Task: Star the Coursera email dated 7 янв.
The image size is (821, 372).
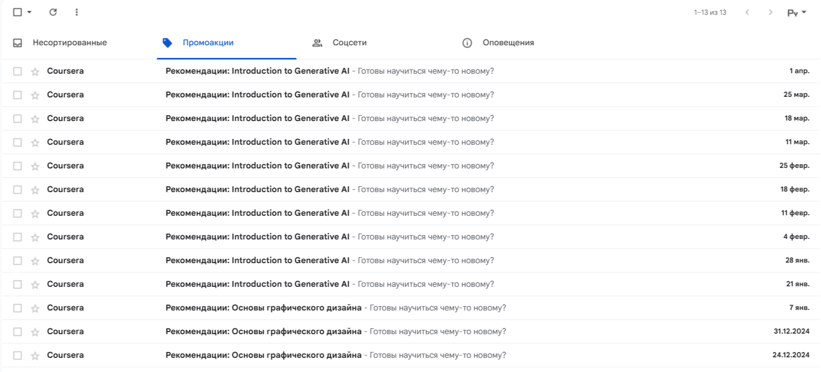Action: (35, 308)
